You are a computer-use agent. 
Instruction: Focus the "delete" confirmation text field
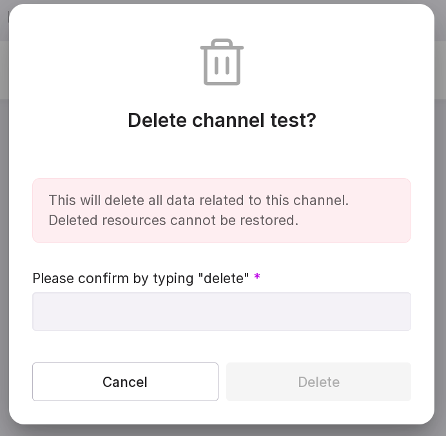pyautogui.click(x=222, y=312)
